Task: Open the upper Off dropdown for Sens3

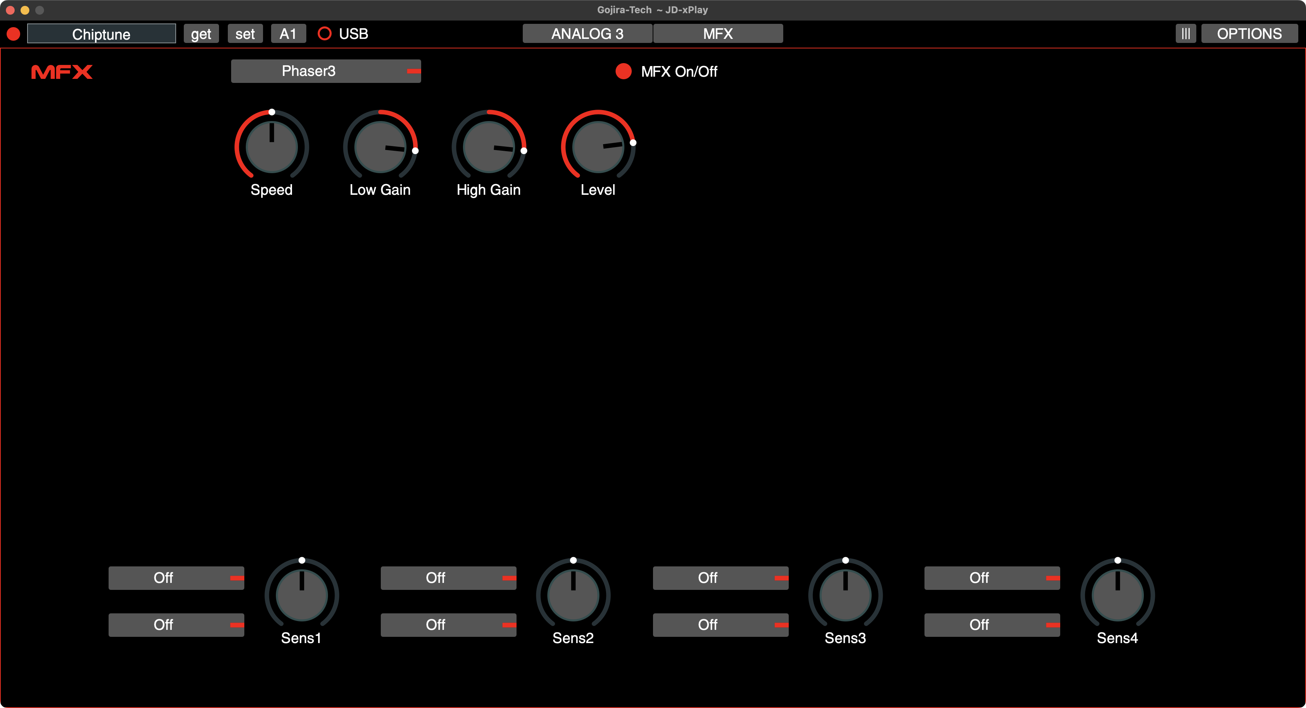Action: (721, 578)
